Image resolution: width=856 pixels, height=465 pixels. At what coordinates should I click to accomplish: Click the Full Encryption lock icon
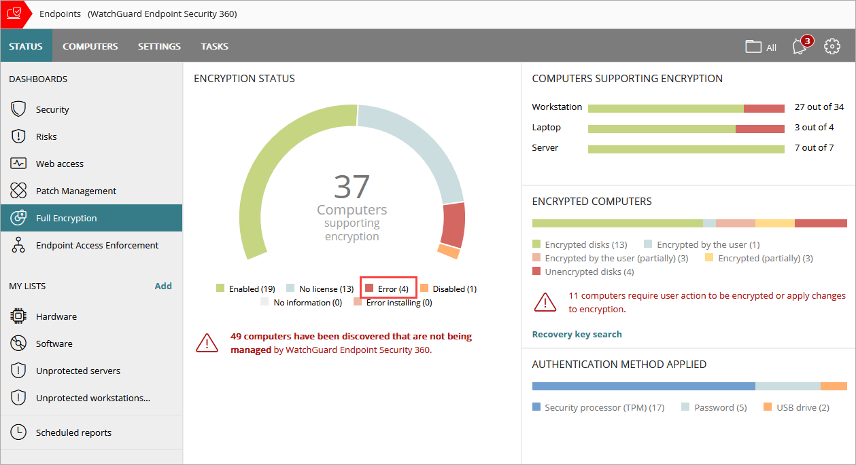tap(18, 218)
